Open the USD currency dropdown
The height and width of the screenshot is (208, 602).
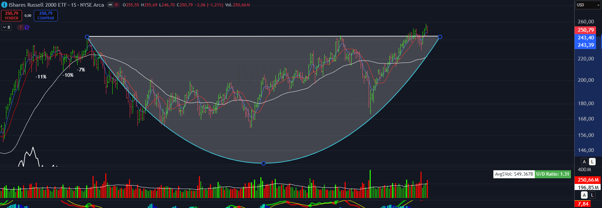588,5
